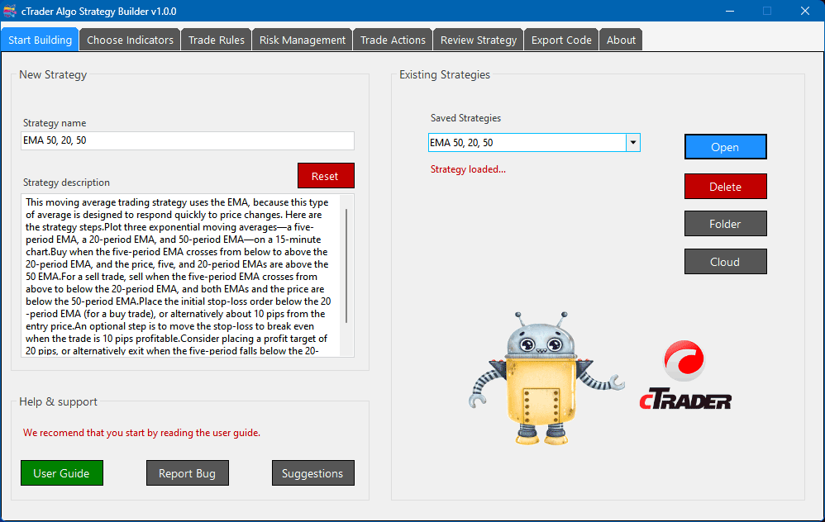
Task: Switch to the Start Building tab
Action: point(40,40)
